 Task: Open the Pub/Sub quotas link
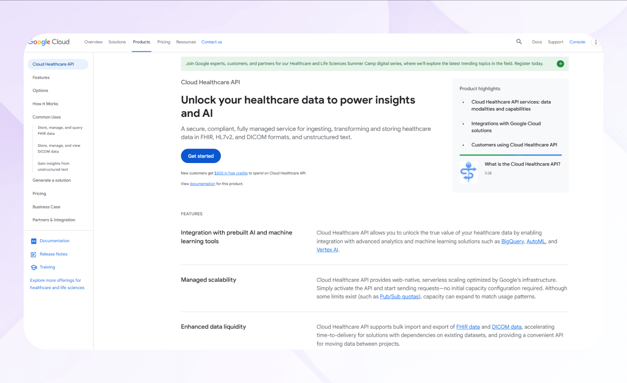(x=399, y=297)
